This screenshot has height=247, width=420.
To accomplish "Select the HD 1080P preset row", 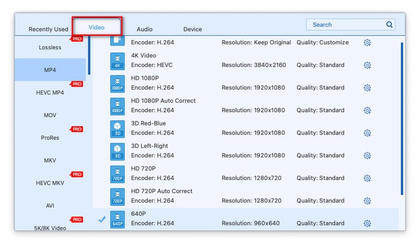I will 240,83.
